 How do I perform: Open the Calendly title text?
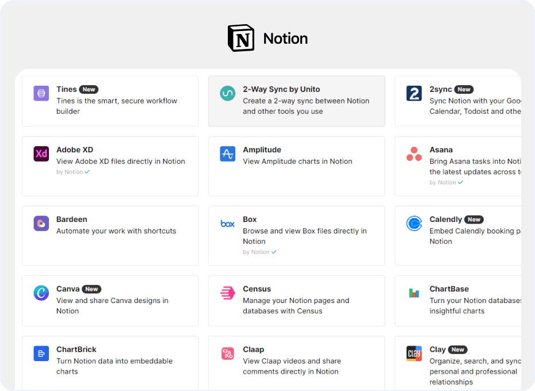pos(446,220)
